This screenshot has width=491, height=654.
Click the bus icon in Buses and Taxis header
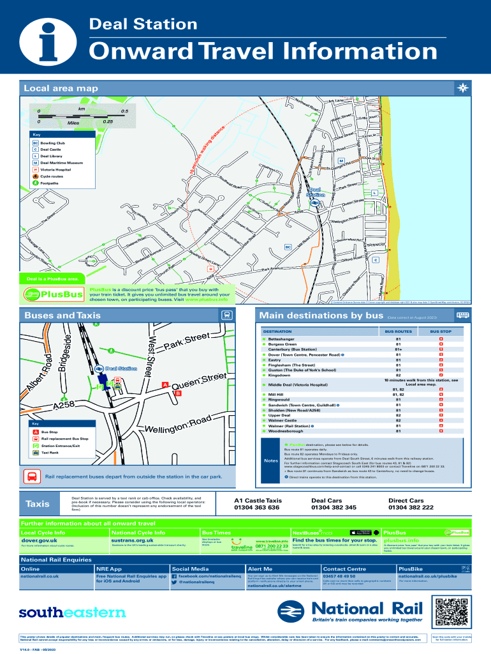[226, 316]
